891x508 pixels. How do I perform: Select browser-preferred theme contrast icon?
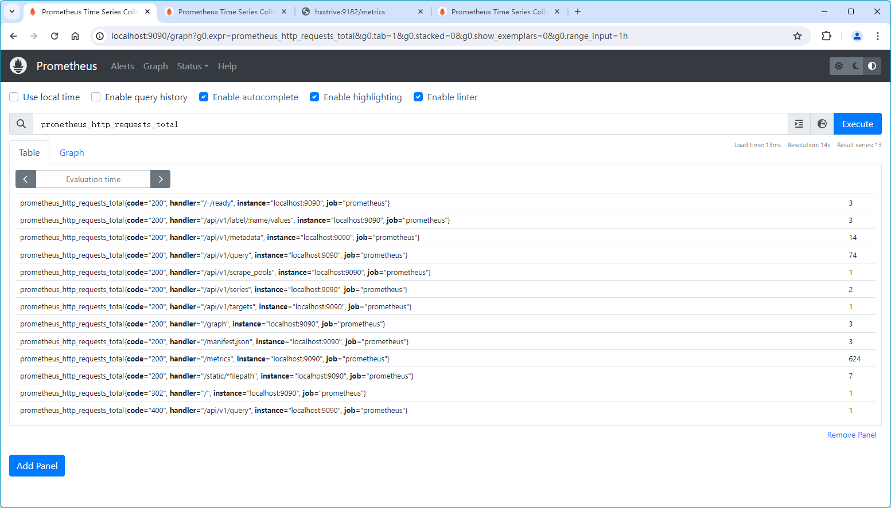872,66
